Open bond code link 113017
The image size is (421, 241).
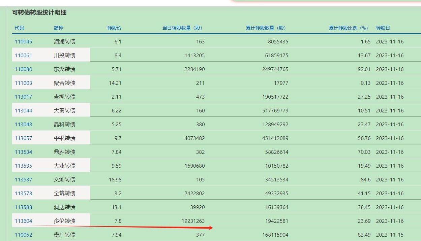(x=23, y=97)
